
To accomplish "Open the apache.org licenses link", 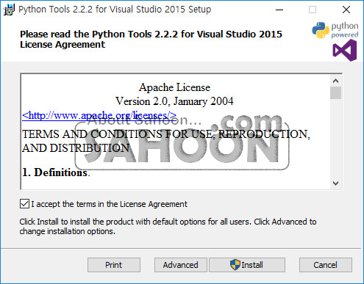I will 99,115.
